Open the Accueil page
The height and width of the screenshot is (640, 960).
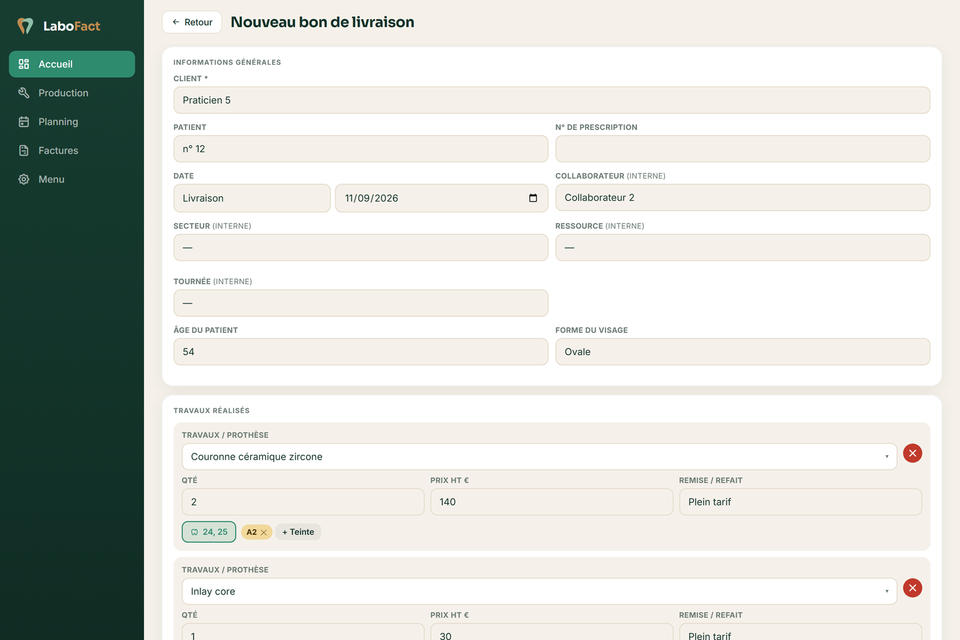[x=72, y=64]
